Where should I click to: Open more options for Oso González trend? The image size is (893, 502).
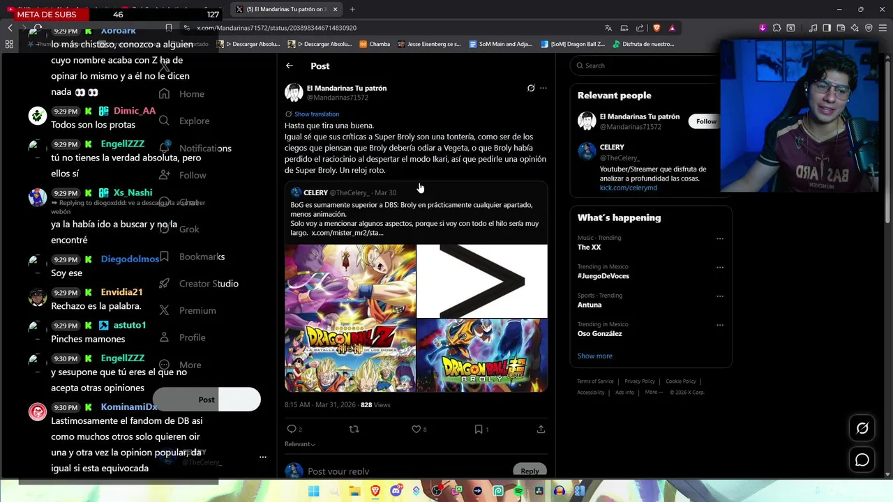click(x=719, y=325)
